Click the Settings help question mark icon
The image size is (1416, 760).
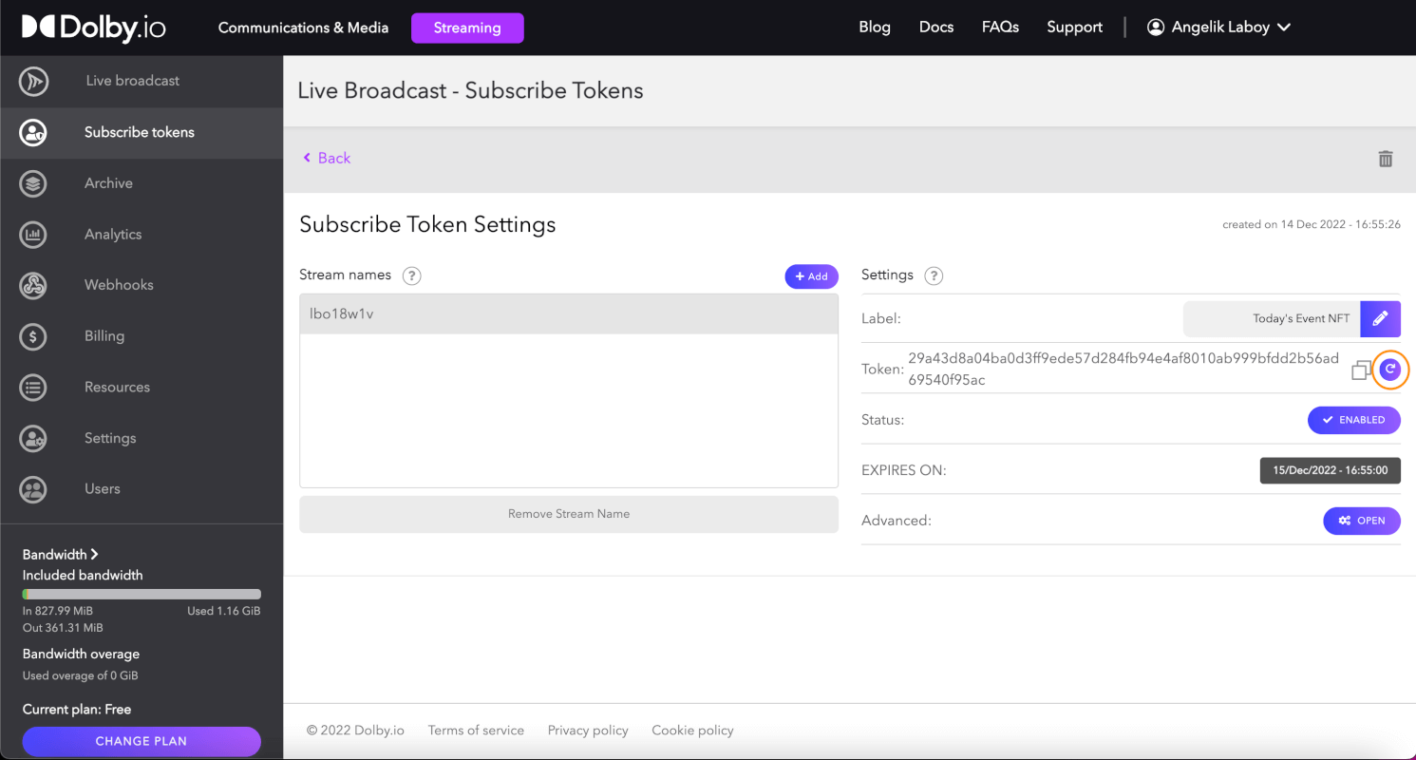pos(934,275)
